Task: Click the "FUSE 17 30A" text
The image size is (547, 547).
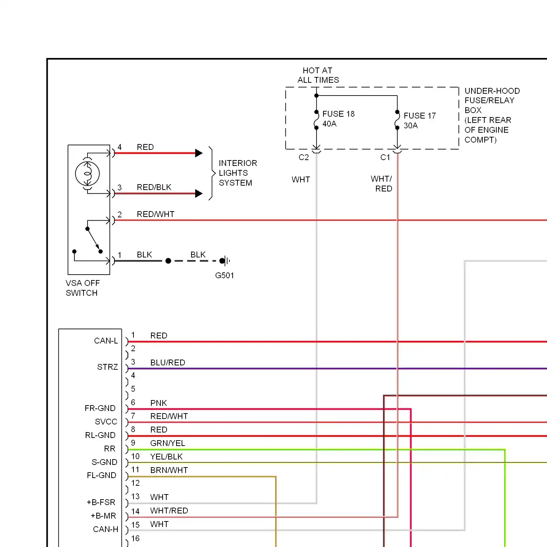Action: [x=420, y=121]
